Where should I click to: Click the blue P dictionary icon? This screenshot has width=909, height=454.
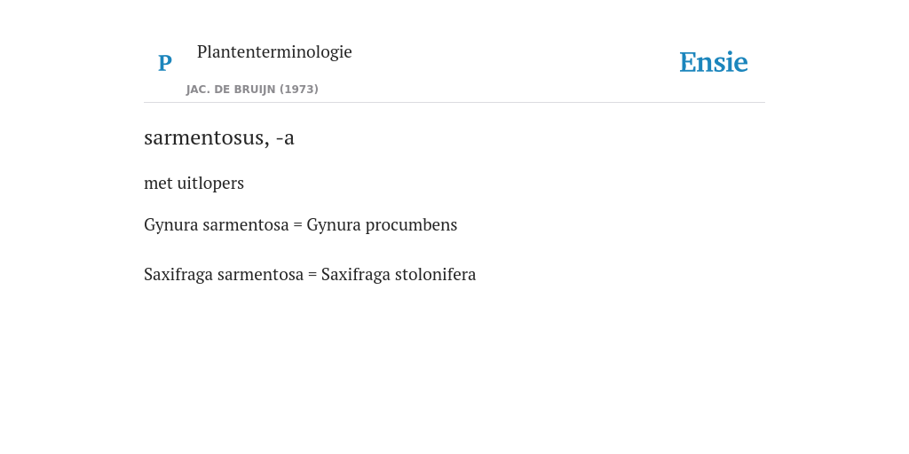coord(164,63)
